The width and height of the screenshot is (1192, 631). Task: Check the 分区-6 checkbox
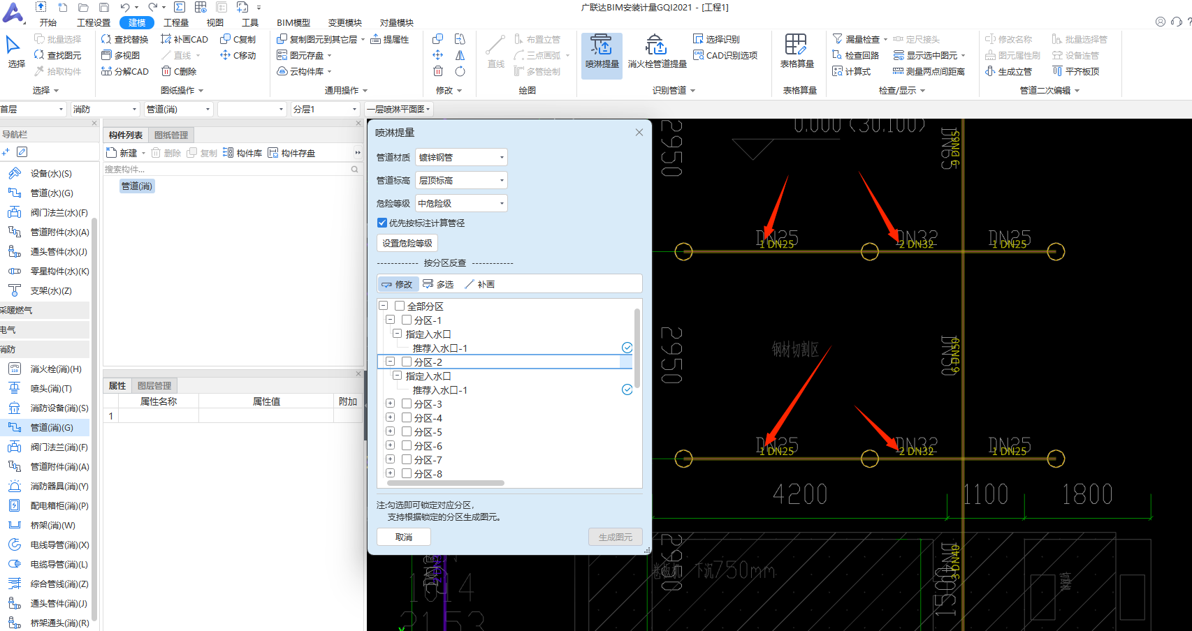[407, 445]
